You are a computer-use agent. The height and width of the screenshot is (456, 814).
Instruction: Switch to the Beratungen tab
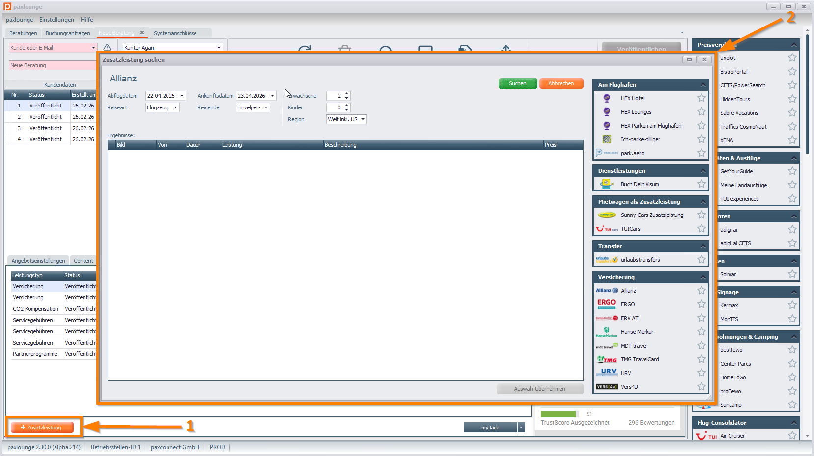pos(23,33)
